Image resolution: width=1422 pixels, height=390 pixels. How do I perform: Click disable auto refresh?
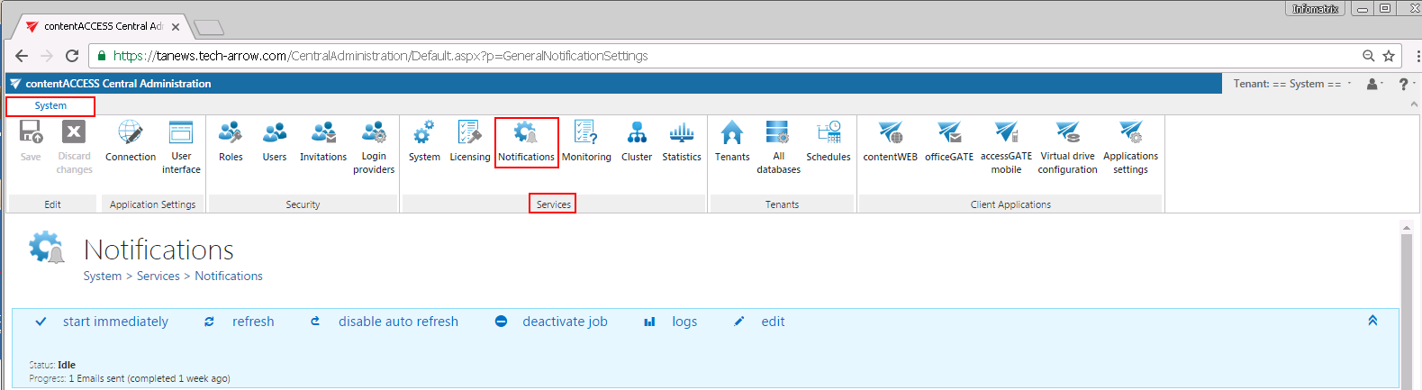pyautogui.click(x=397, y=322)
